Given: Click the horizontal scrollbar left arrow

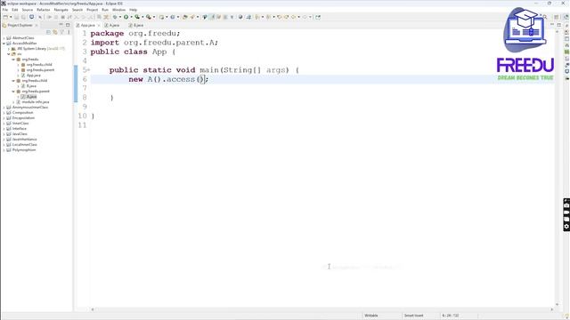Looking at the screenshot, I should 93,309.
